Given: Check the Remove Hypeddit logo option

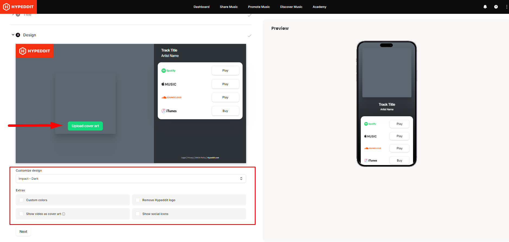Looking at the screenshot, I should point(138,200).
